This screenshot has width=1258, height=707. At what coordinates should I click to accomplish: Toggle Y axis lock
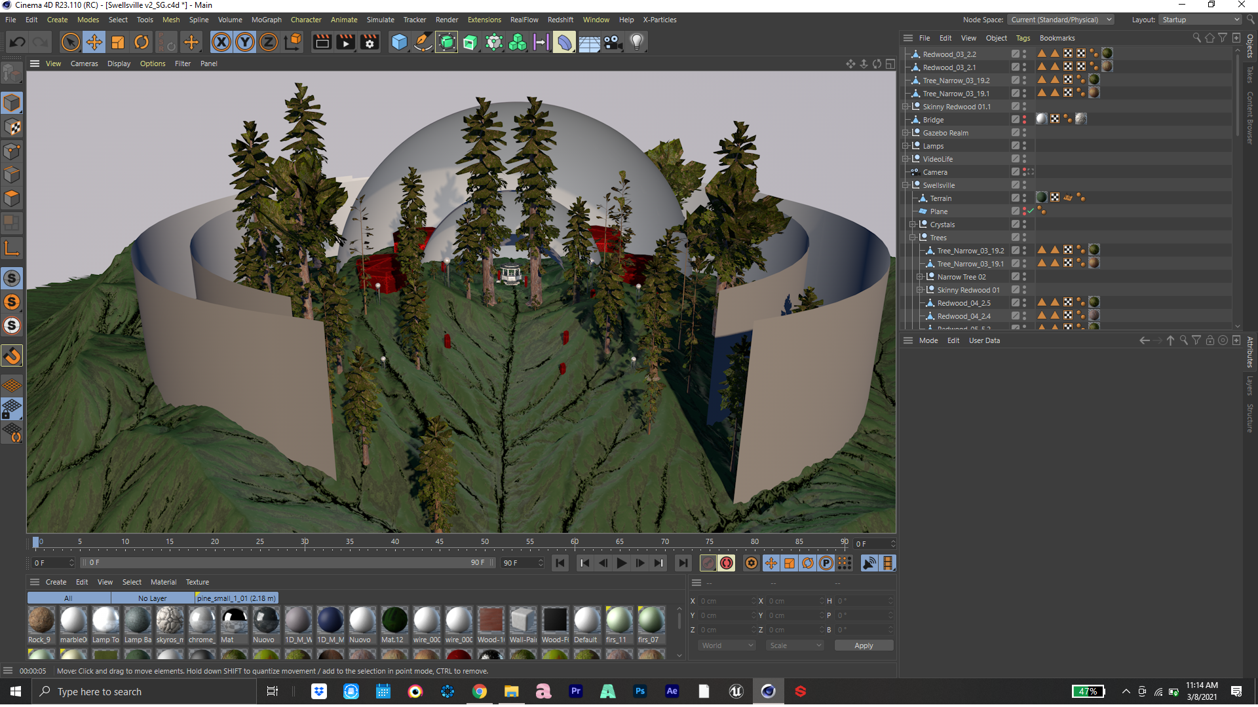[245, 43]
